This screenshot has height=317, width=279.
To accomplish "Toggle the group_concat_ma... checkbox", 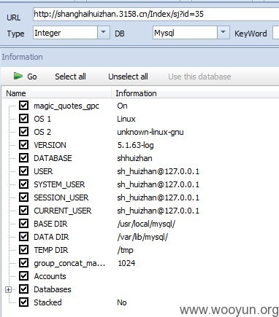I will coord(23,263).
